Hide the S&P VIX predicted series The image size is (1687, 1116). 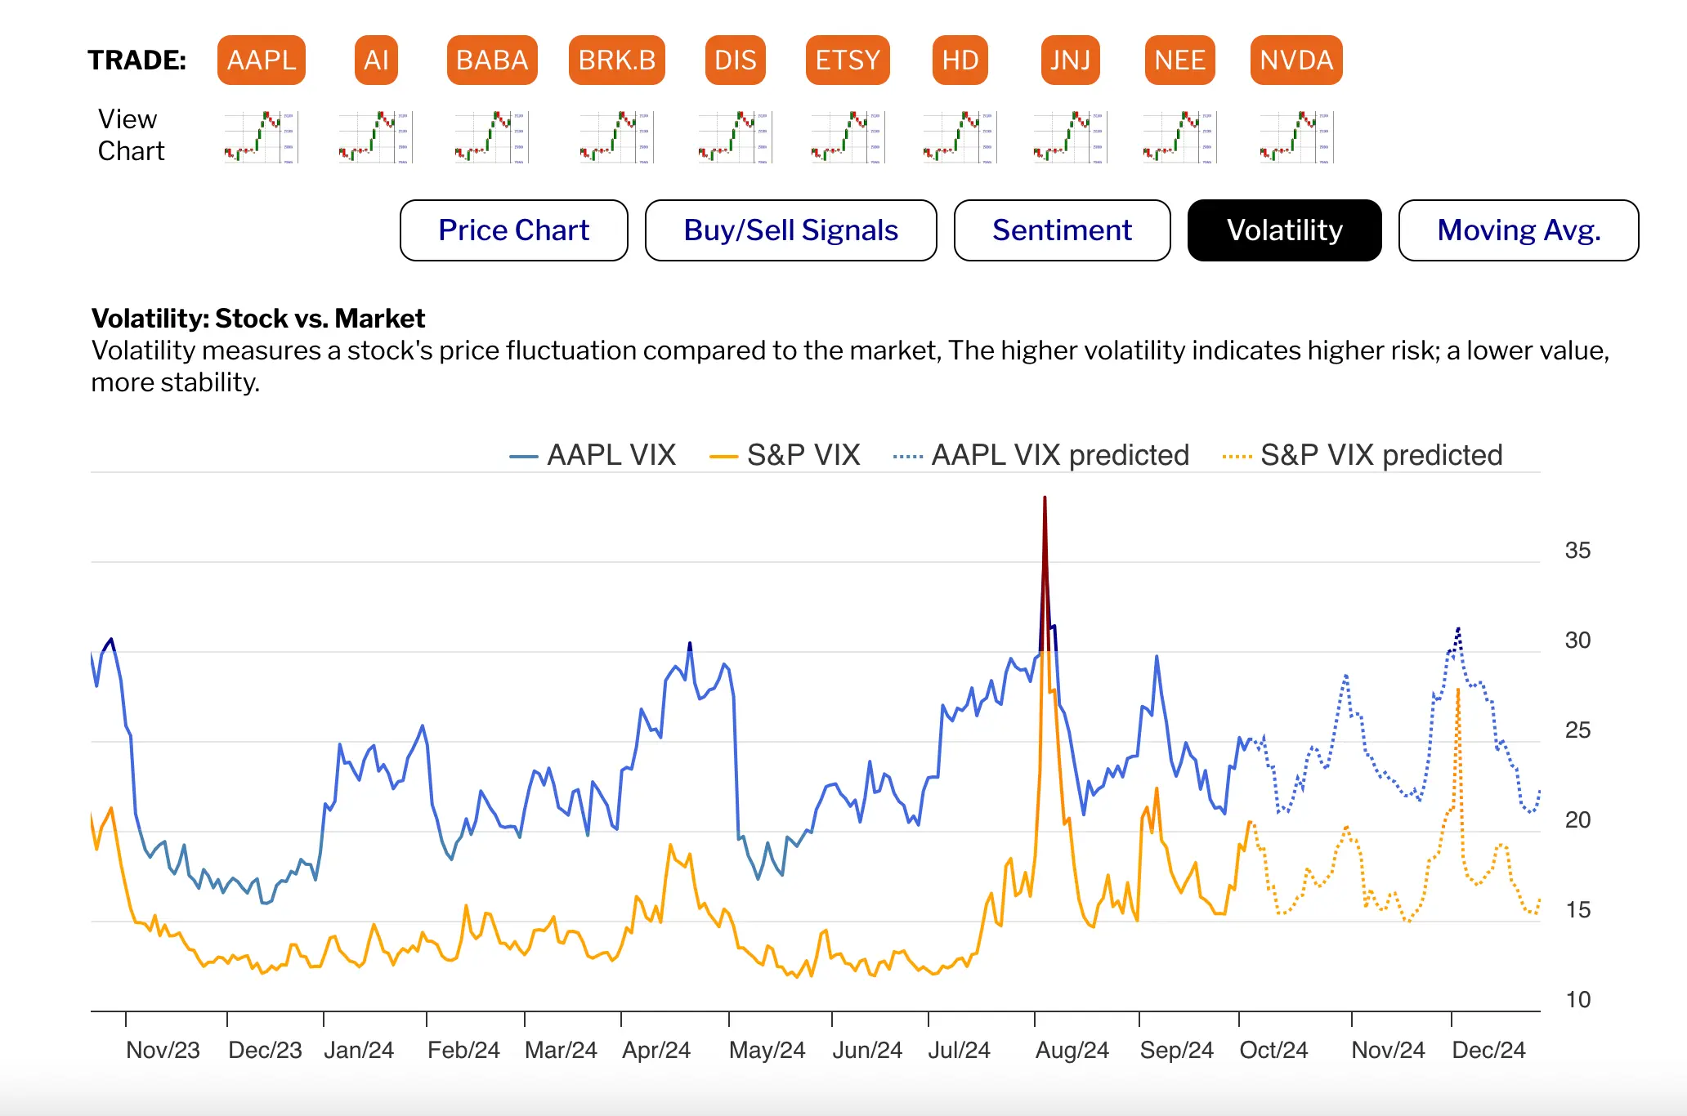pyautogui.click(x=1363, y=455)
